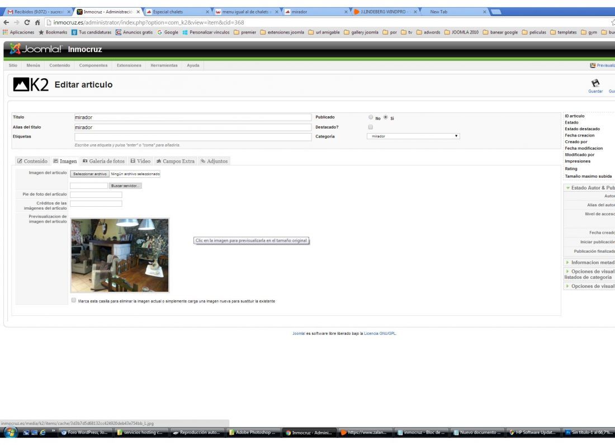This screenshot has height=445, width=615.
Task: Switch to the Imagen article tab
Action: click(x=65, y=161)
